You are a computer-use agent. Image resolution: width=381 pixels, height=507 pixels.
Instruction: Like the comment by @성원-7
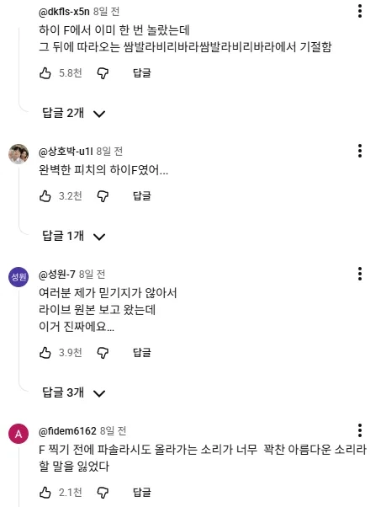click(45, 352)
